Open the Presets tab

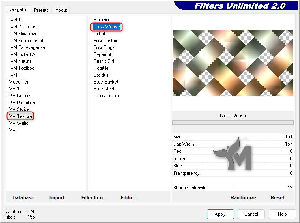tap(41, 10)
